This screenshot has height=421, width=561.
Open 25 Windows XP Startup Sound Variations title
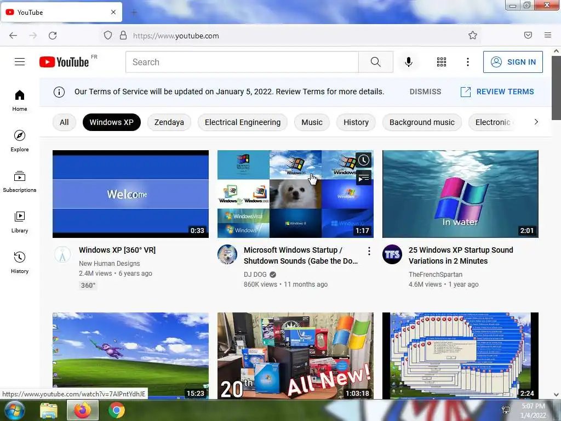click(x=461, y=255)
